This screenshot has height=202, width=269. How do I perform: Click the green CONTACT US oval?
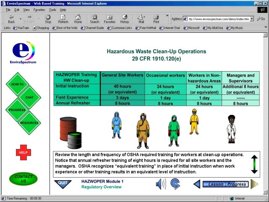(24, 179)
